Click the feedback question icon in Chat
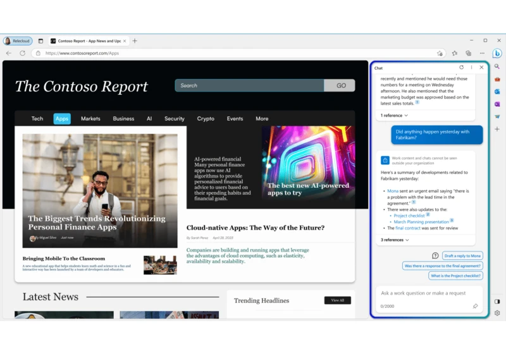 pos(435,255)
